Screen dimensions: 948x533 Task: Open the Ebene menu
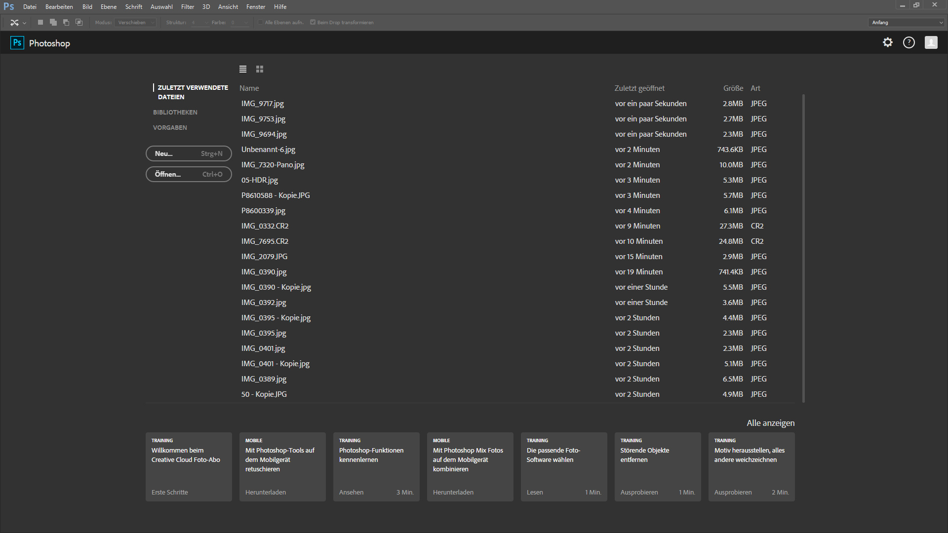109,7
